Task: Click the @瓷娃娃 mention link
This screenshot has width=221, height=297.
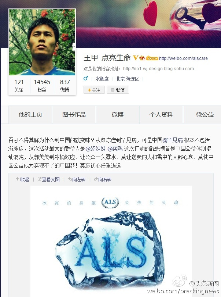Action: [x=96, y=149]
